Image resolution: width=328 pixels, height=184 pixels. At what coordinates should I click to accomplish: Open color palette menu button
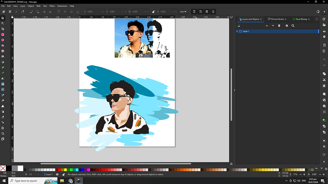[x=326, y=169]
